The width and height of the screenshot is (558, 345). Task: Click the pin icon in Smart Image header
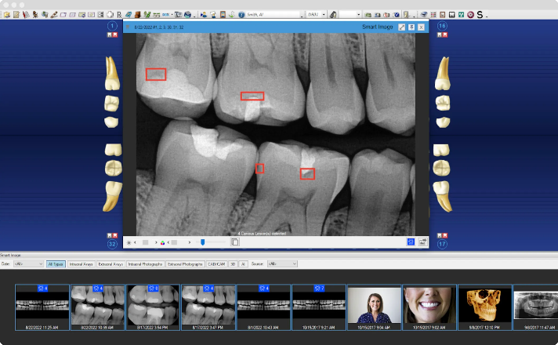(411, 27)
